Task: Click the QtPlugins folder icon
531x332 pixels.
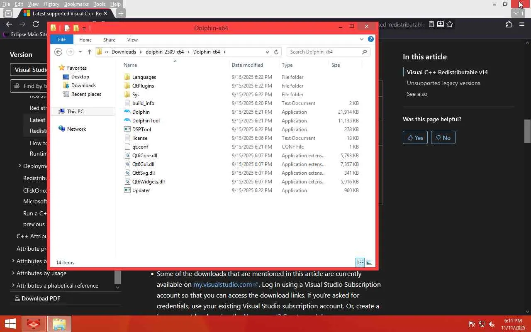Action: [127, 86]
